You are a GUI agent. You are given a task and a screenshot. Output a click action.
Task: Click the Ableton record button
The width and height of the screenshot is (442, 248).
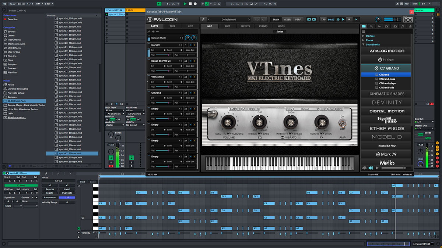(x=195, y=4)
